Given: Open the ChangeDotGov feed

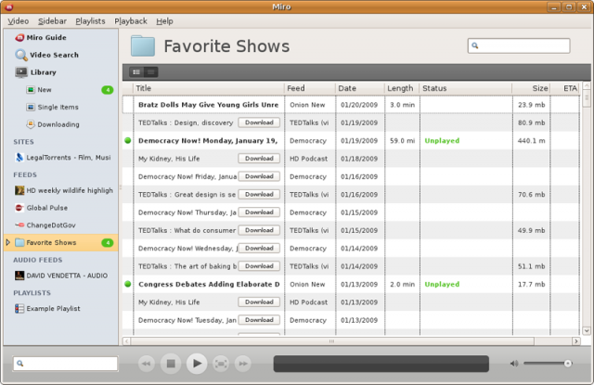Looking at the screenshot, I should click(45, 225).
